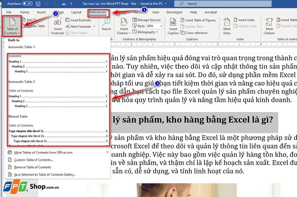The height and width of the screenshot is (197, 297).
Task: Click the Redo icon in title bar
Action: pos(56,4)
